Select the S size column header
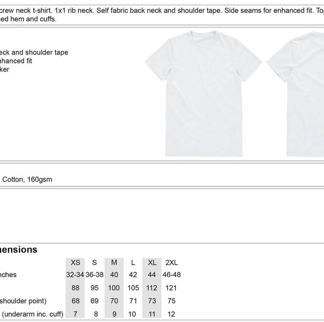The image size is (324, 322). click(95, 262)
